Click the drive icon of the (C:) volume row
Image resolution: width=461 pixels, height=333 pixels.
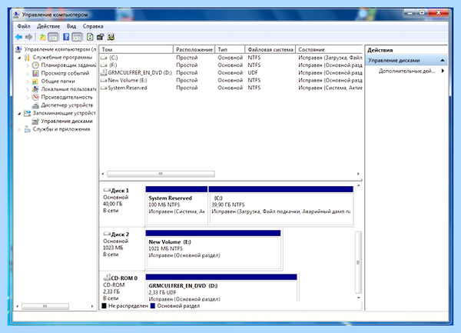click(x=104, y=58)
